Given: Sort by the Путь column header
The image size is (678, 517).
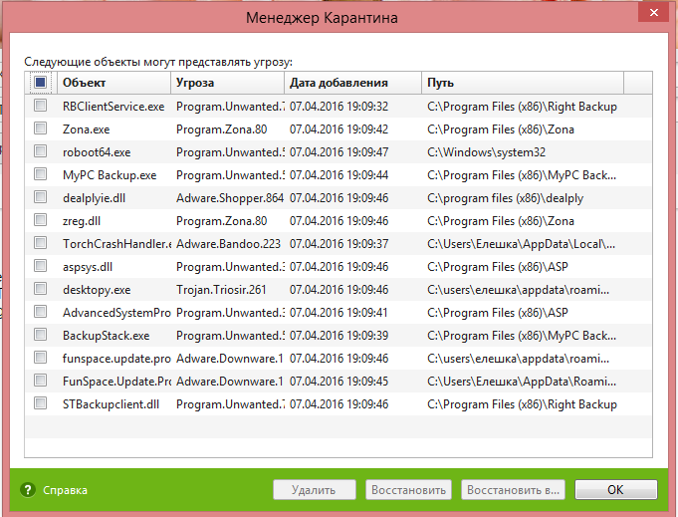Looking at the screenshot, I should click(x=523, y=83).
